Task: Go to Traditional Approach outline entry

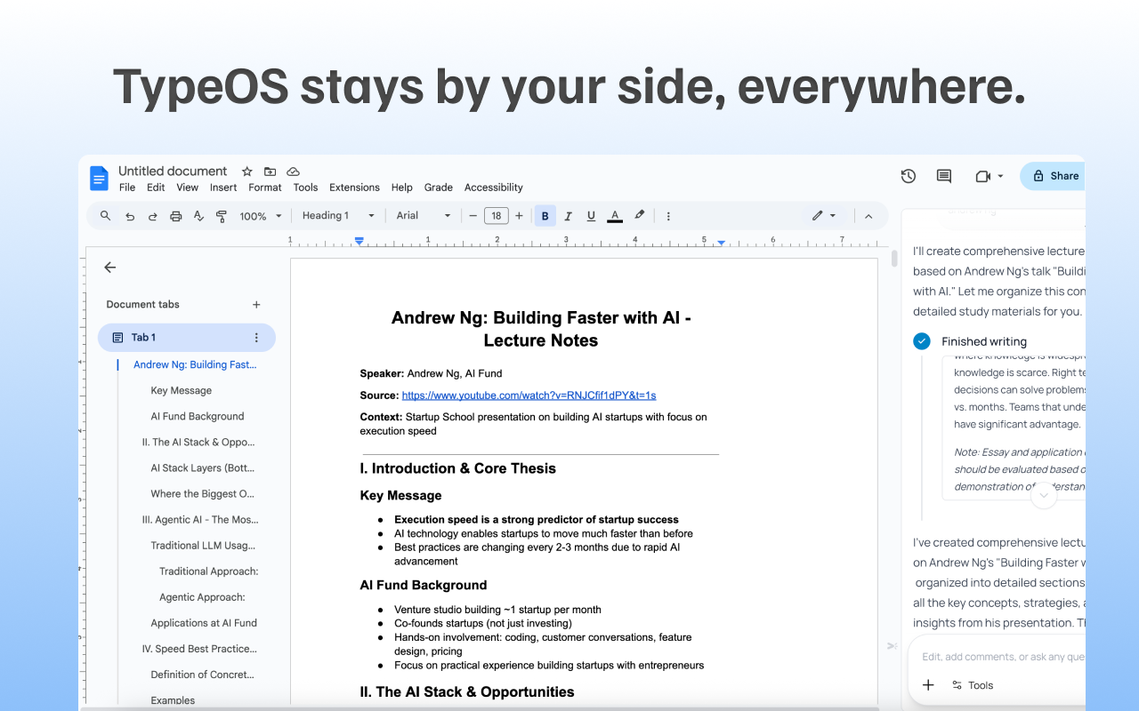Action: (209, 571)
